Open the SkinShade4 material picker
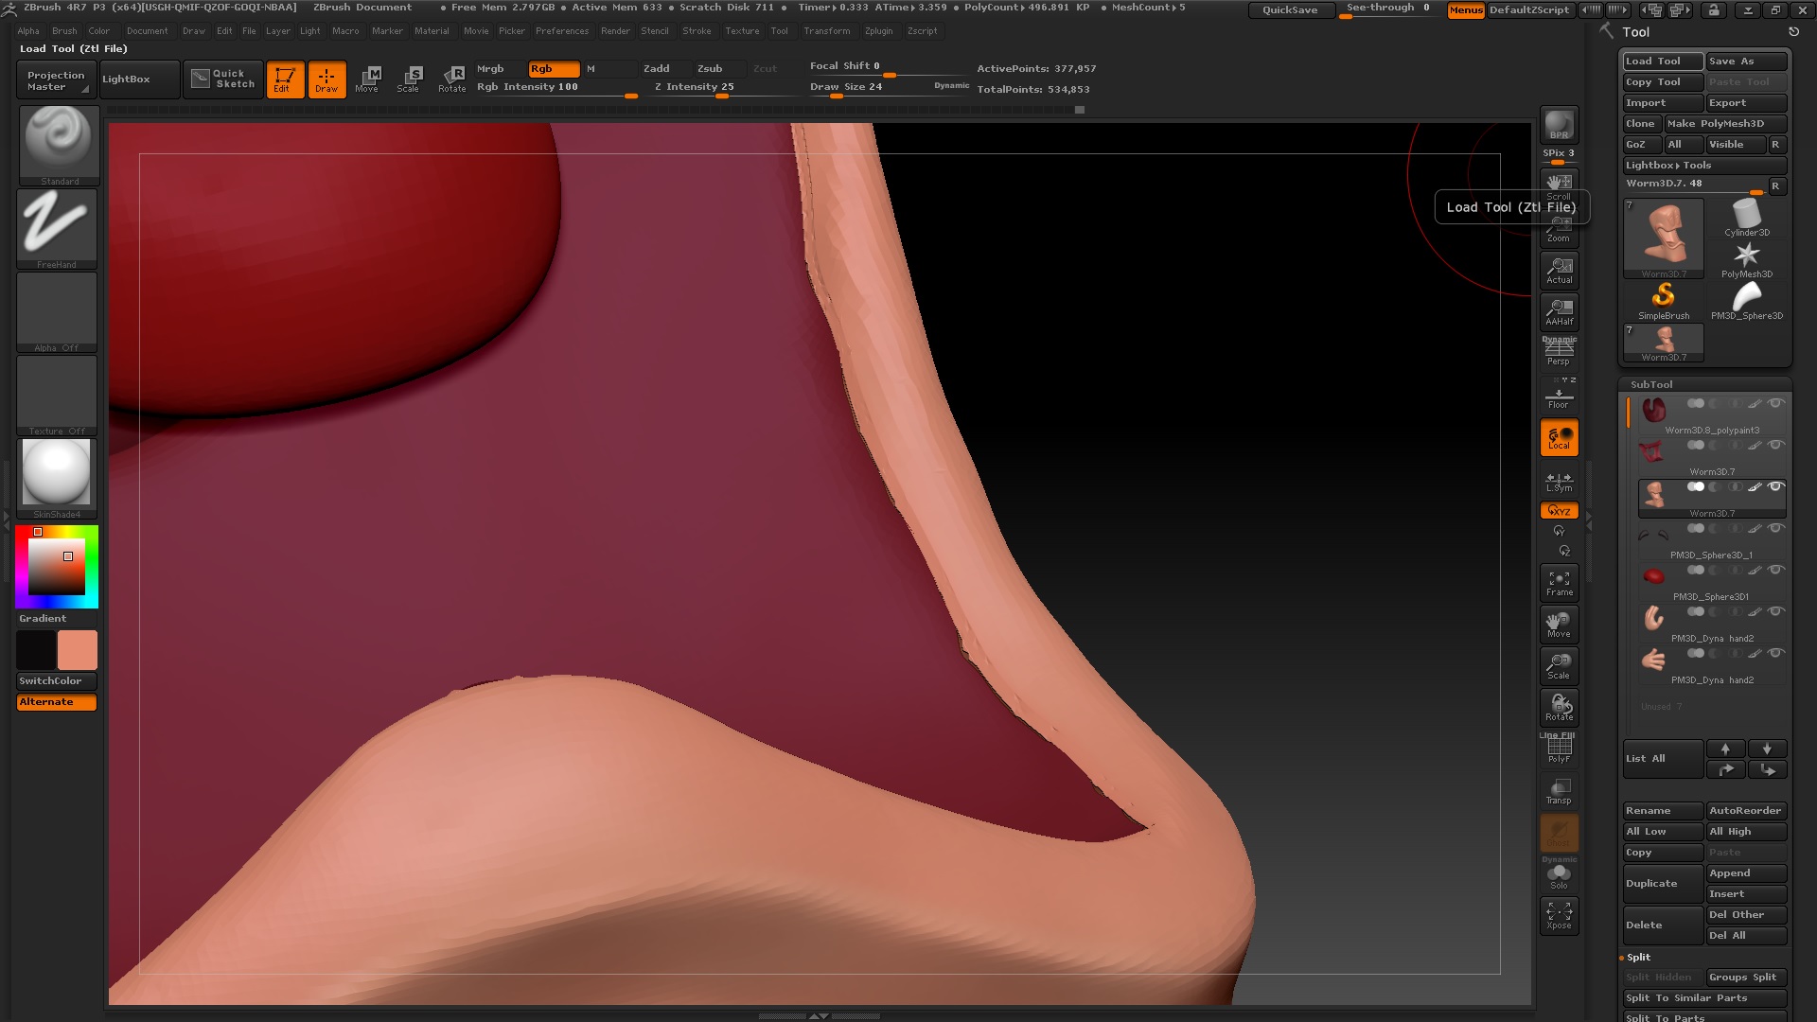The height and width of the screenshot is (1022, 1817). pos(57,479)
